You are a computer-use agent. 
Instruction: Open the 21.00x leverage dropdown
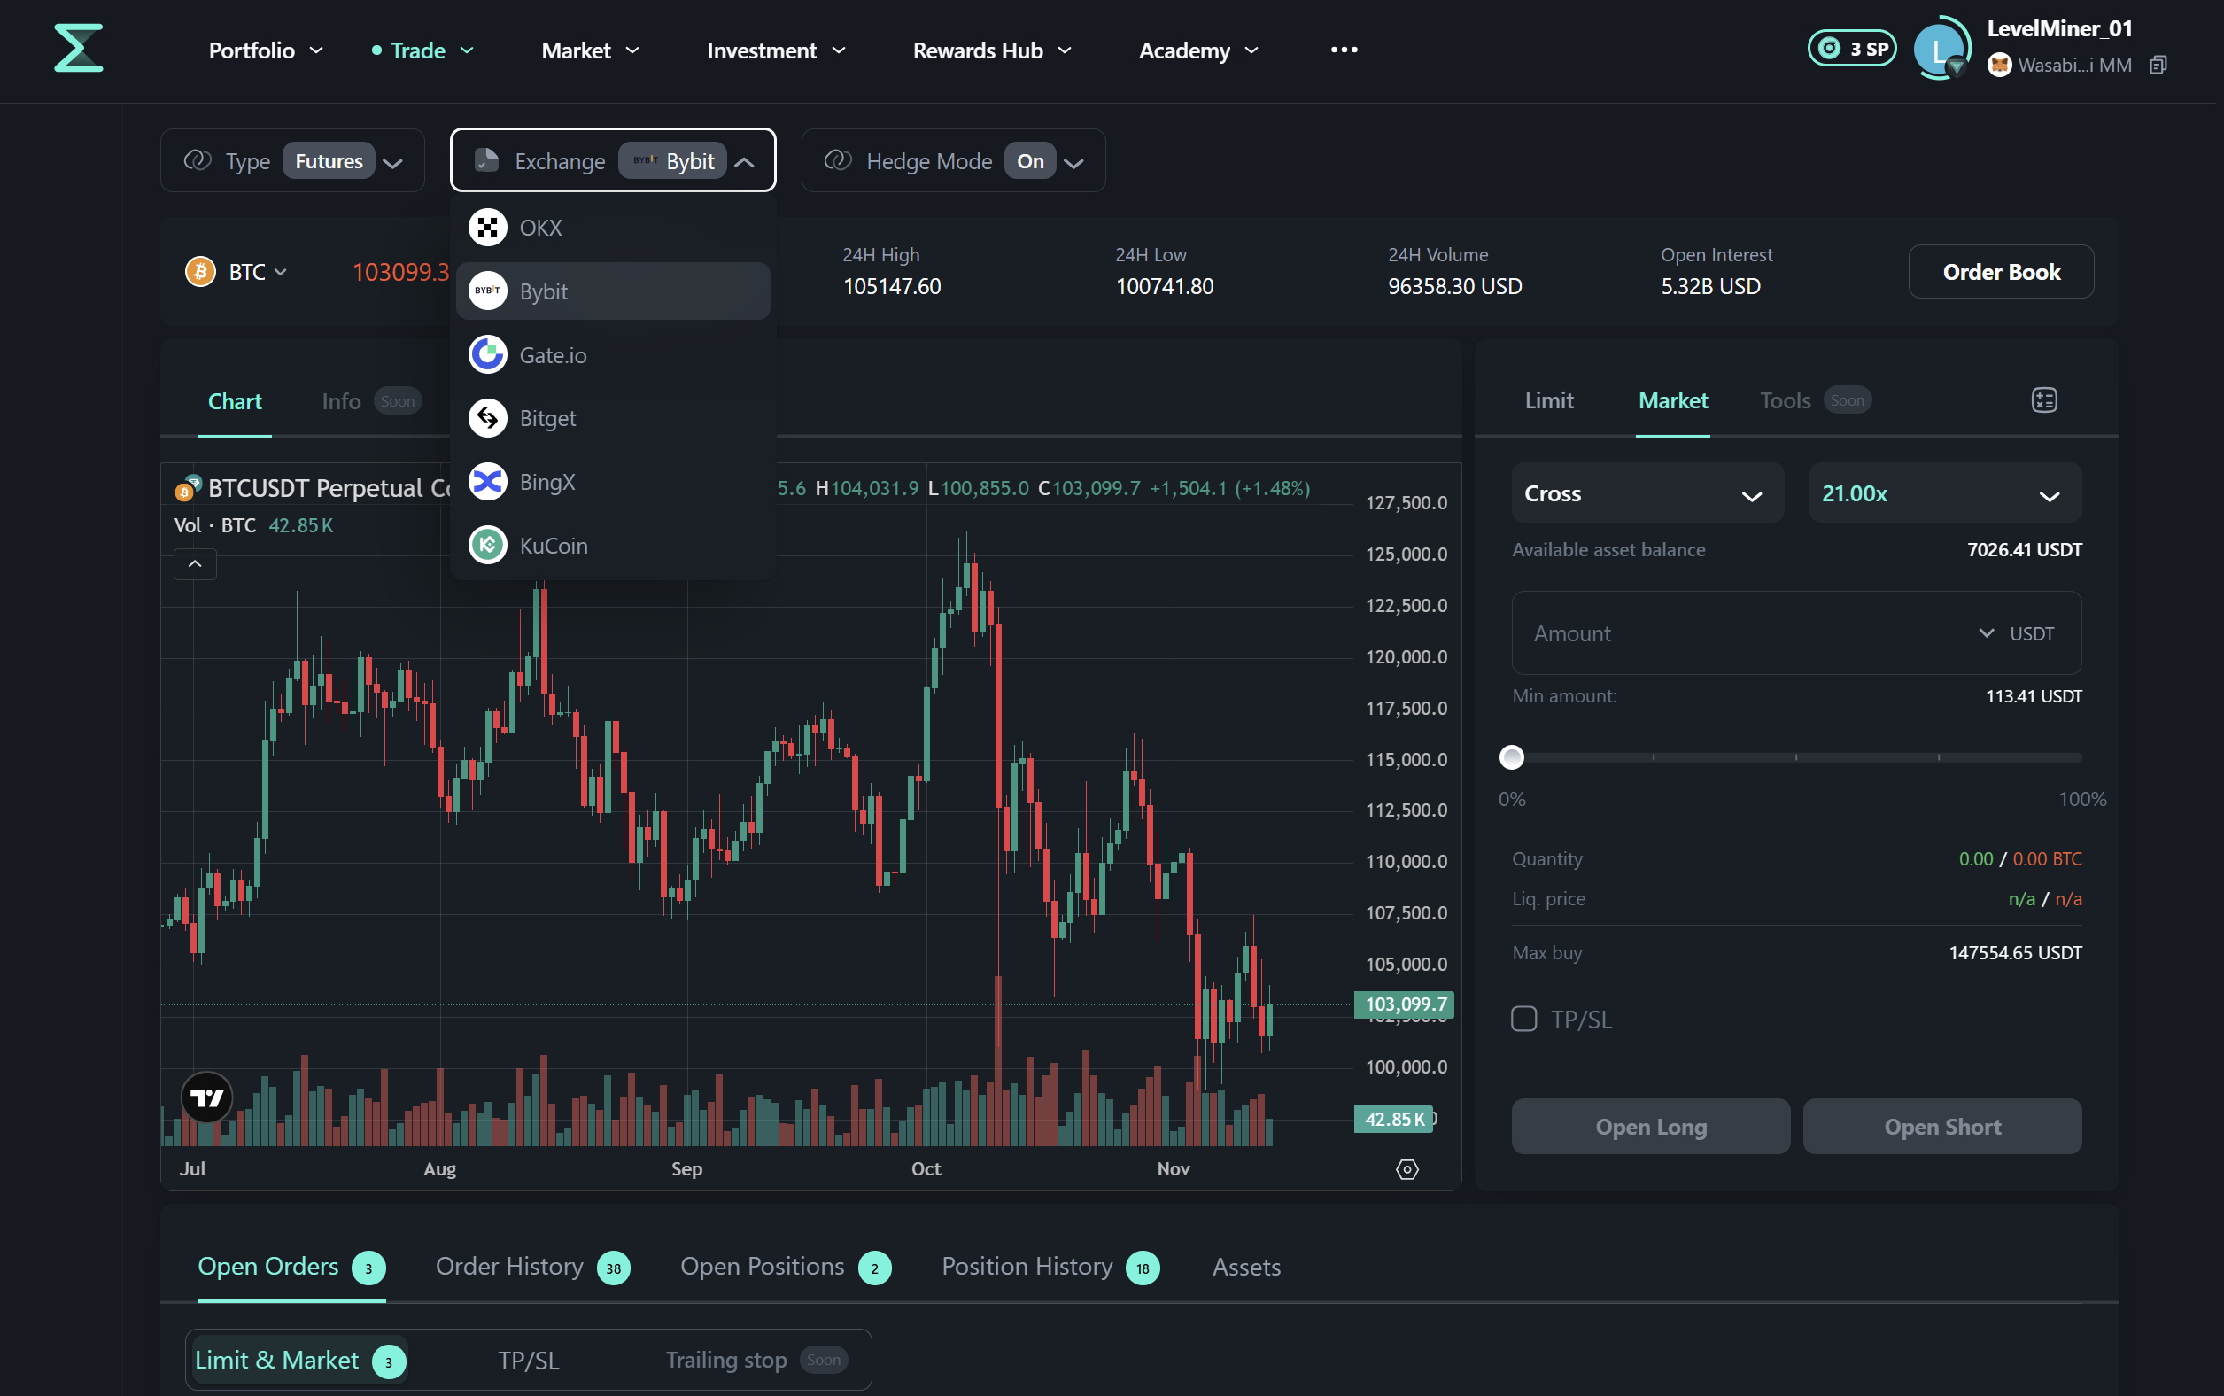click(1944, 494)
